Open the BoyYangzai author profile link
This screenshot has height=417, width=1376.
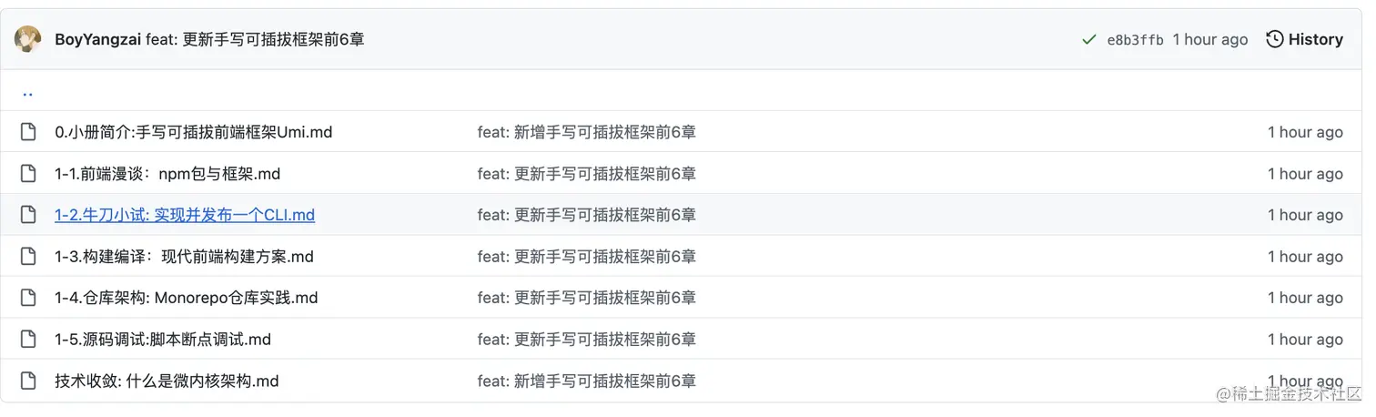97,39
